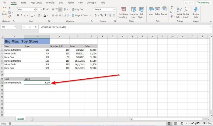This screenshot has width=213, height=126.
Task: Switch to the Data tab
Action: pos(61,2)
